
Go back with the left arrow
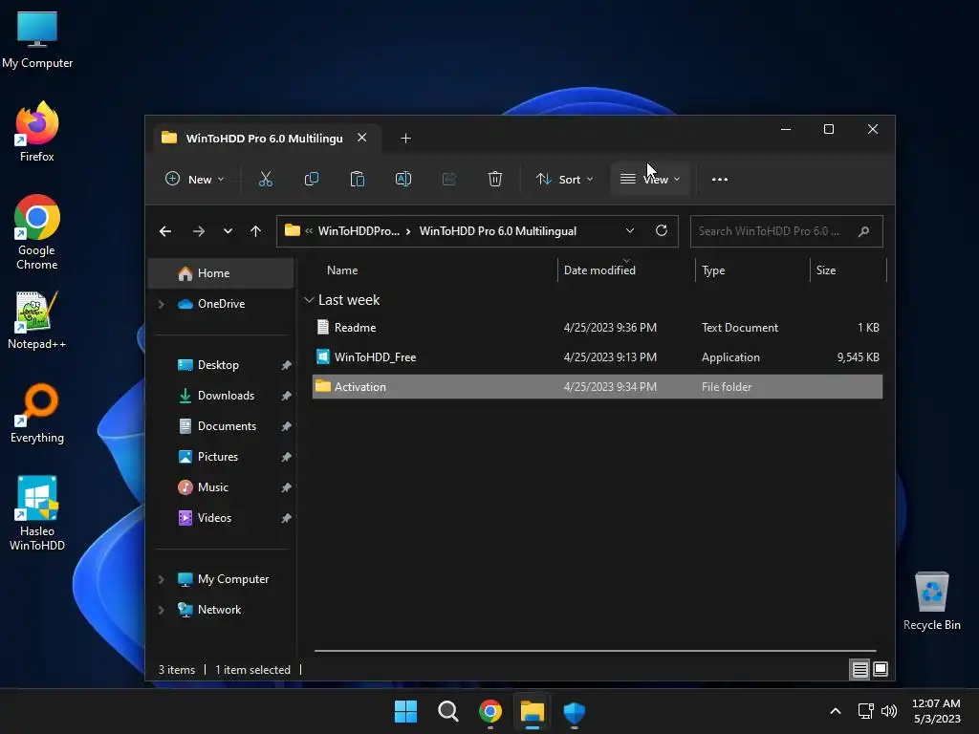[x=165, y=231]
